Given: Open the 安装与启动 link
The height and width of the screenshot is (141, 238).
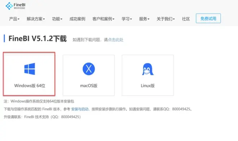Looking at the screenshot, I should pos(80,109).
